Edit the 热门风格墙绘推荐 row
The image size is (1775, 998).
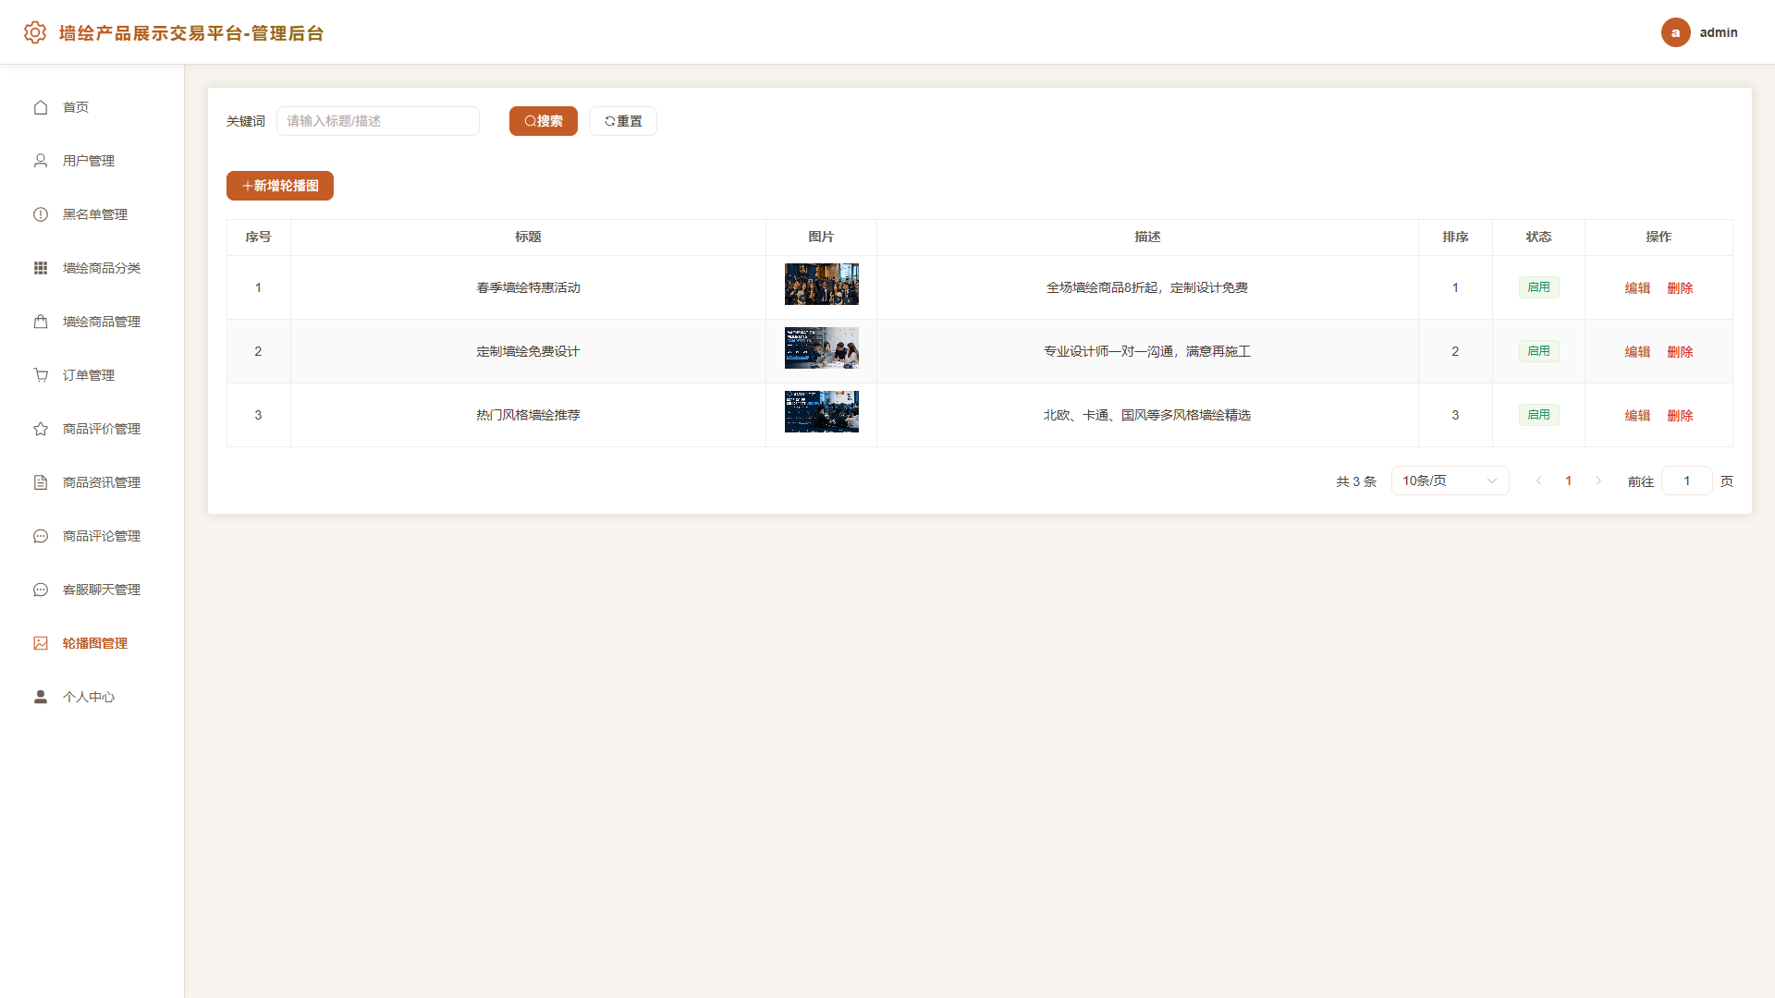[1637, 416]
